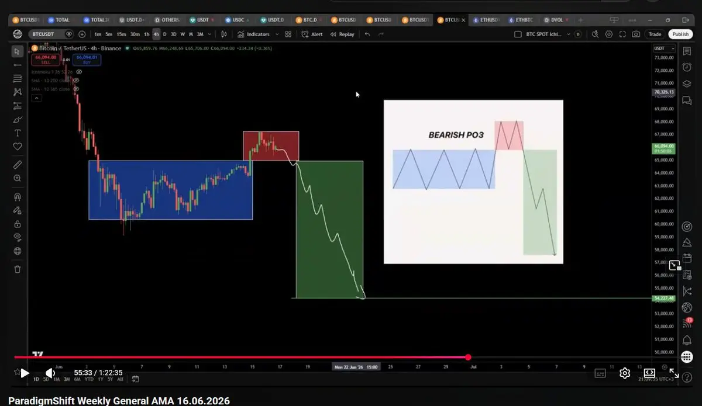Toggle visibility of Ichimoku indicator
Image resolution: width=702 pixels, height=406 pixels.
(x=78, y=71)
